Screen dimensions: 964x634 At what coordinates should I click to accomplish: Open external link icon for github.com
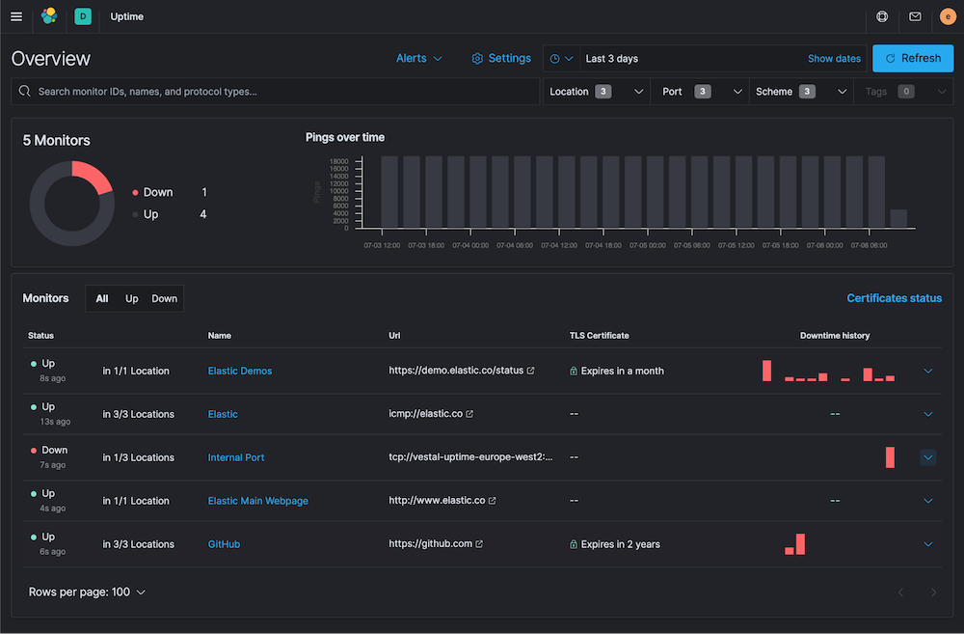(x=479, y=543)
